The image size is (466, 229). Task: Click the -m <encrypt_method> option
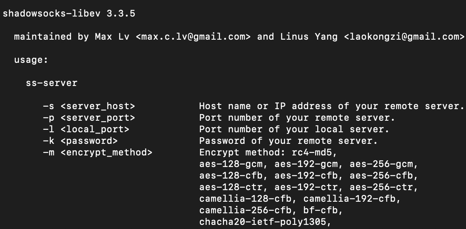[98, 153]
